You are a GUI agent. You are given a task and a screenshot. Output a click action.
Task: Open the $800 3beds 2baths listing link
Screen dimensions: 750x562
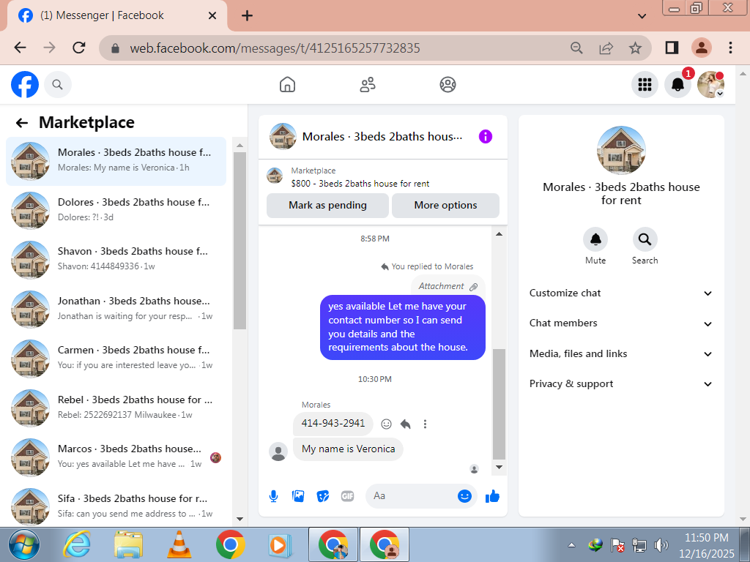(x=360, y=184)
